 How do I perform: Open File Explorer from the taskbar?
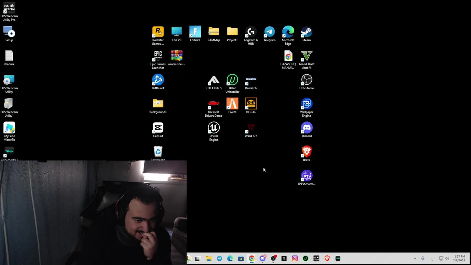pyautogui.click(x=208, y=258)
